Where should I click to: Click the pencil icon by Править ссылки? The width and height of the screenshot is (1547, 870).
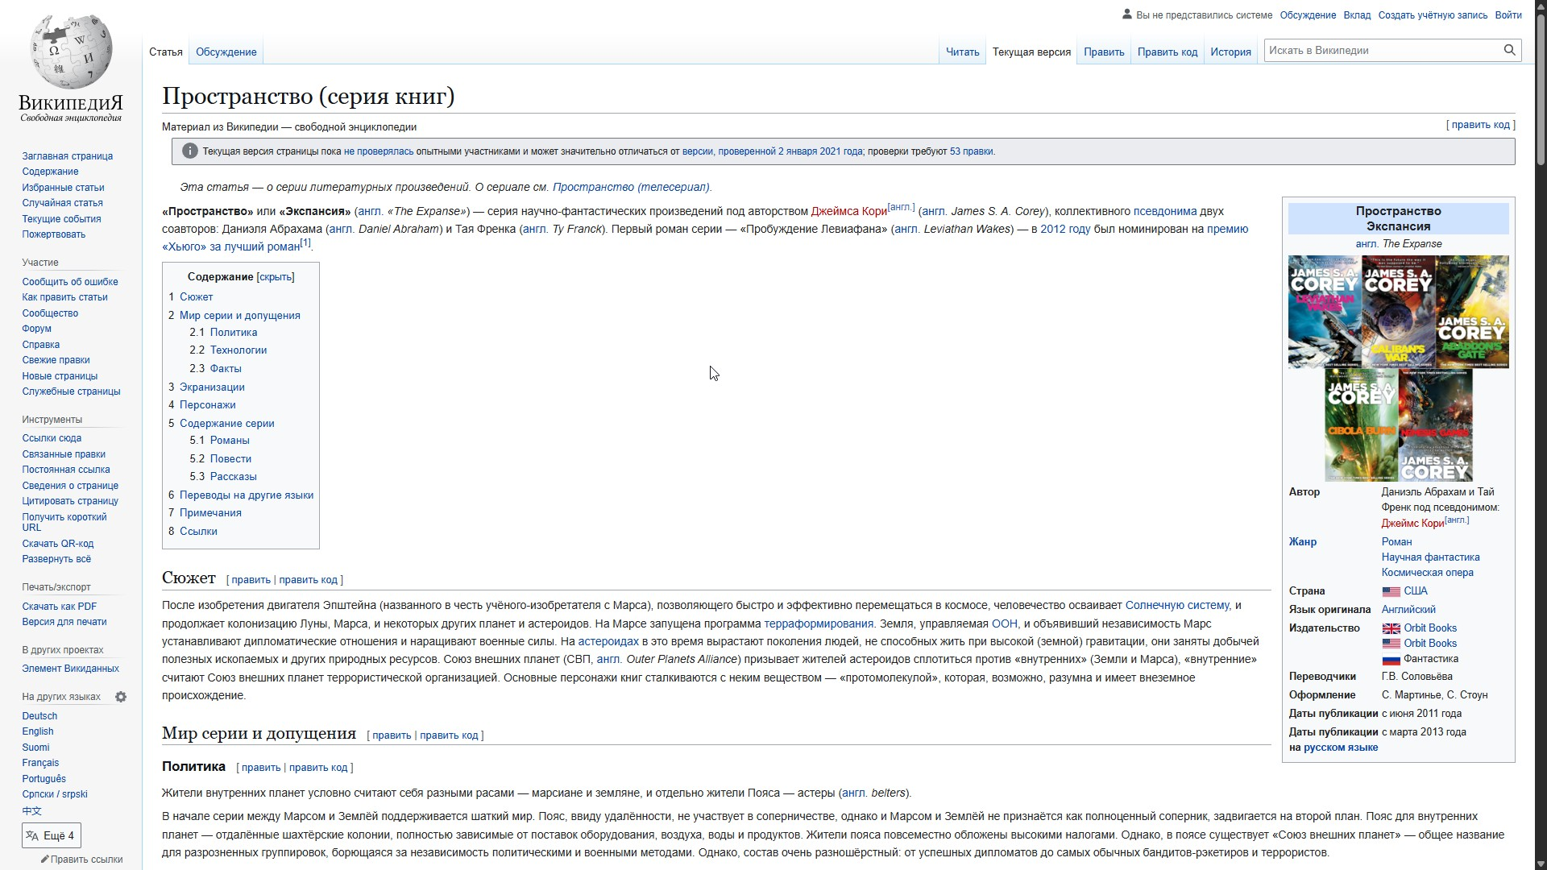[x=45, y=860]
